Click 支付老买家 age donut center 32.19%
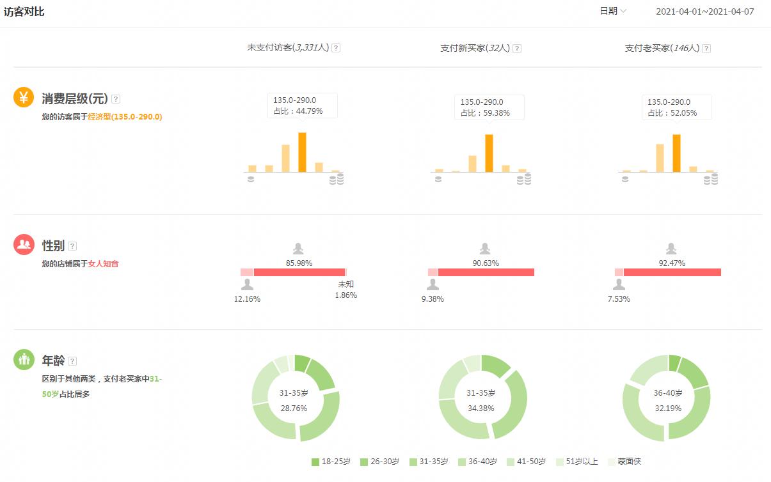771x482 pixels. point(668,408)
